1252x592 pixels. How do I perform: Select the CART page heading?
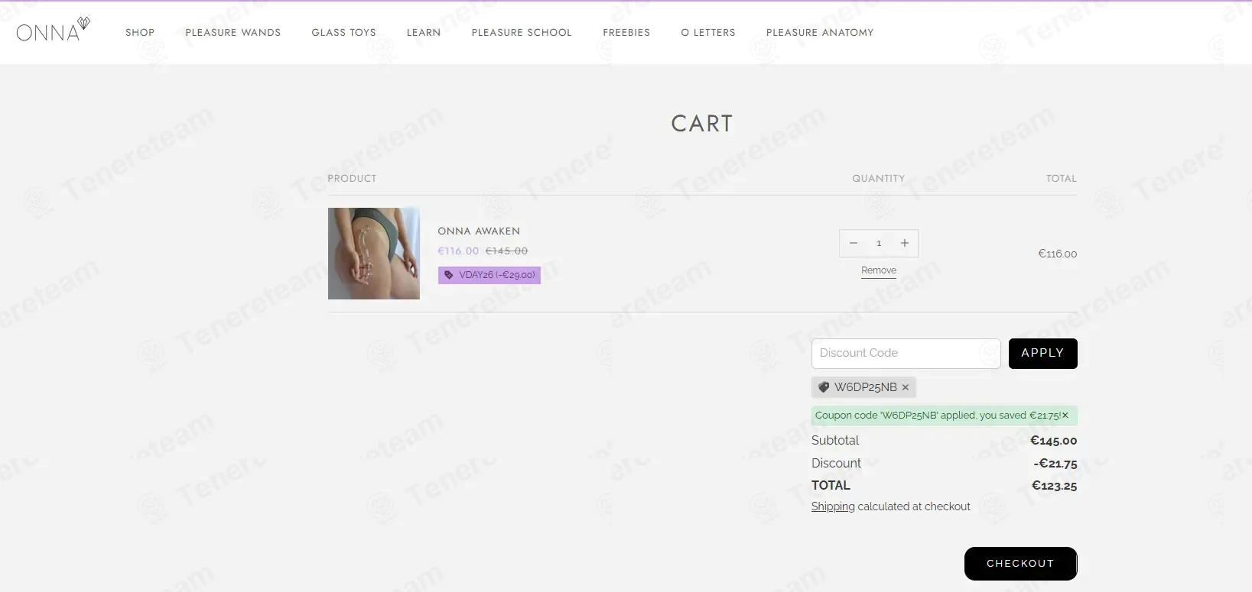click(x=702, y=124)
